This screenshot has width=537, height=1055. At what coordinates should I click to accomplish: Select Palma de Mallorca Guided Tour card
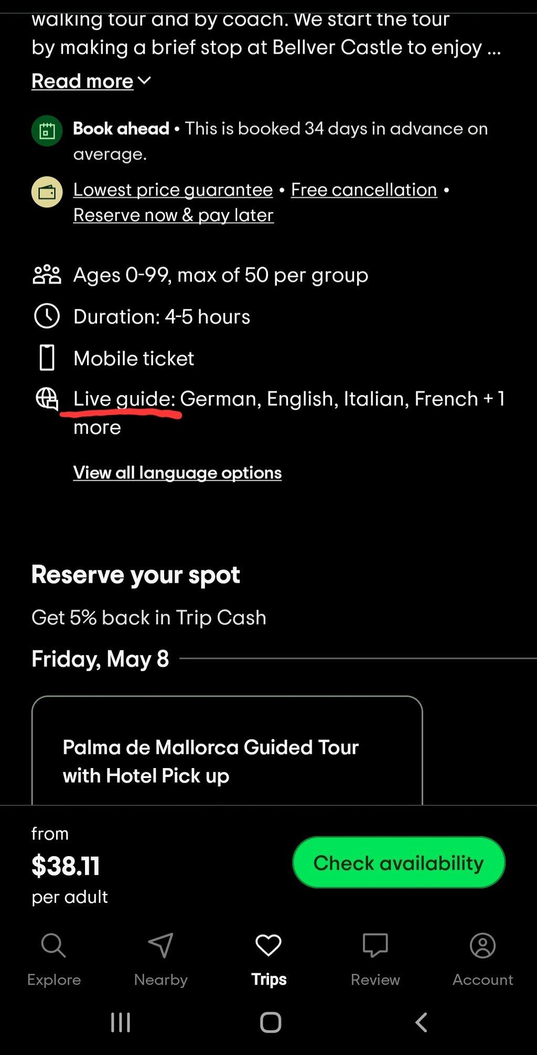pyautogui.click(x=227, y=750)
